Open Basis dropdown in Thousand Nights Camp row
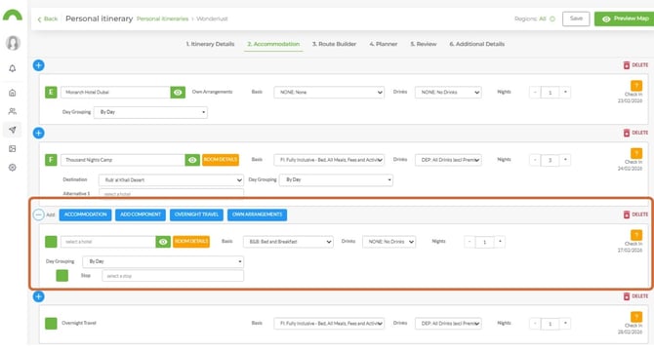654x351 pixels. coord(329,160)
